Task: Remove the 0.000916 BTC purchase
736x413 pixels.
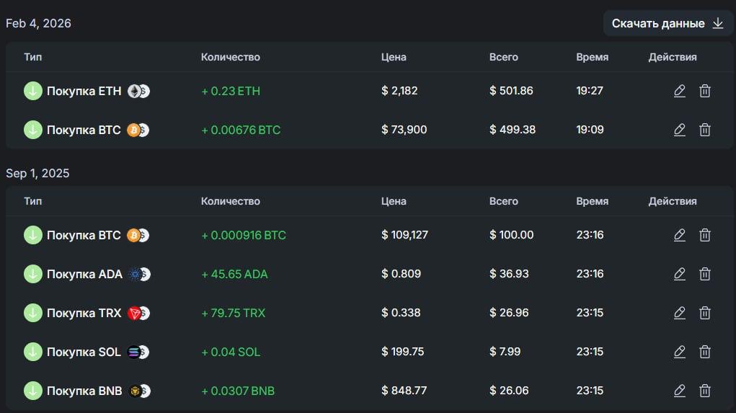Action: [x=705, y=235]
